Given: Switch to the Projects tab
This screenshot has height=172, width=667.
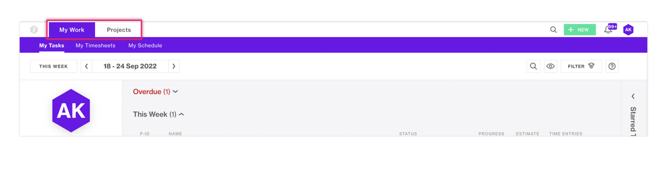Looking at the screenshot, I should (119, 30).
